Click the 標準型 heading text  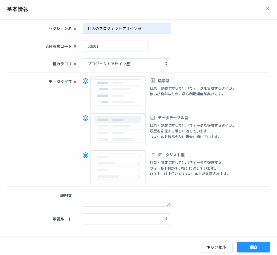point(163,81)
